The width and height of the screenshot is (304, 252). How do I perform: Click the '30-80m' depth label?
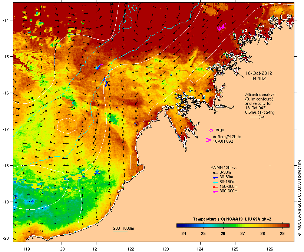point(226,177)
